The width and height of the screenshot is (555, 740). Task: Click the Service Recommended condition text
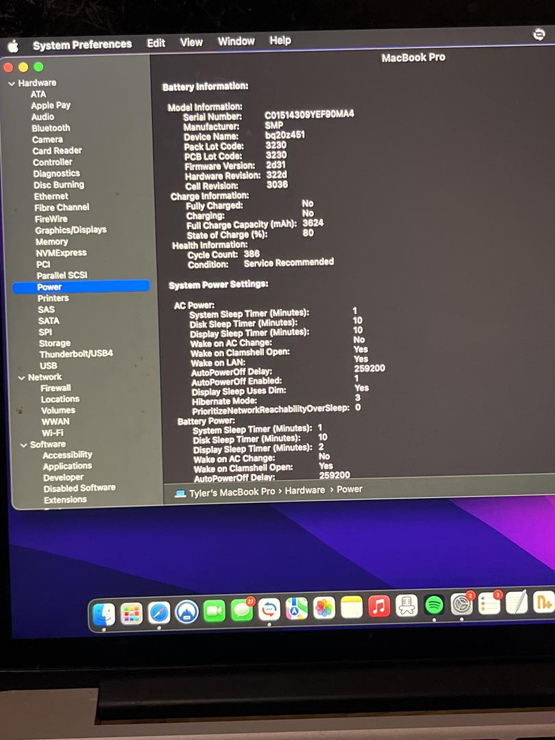click(288, 263)
